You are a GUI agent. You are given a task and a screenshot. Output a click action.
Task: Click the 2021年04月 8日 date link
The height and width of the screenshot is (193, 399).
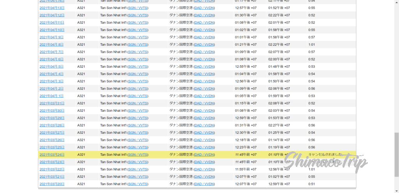coord(51,45)
